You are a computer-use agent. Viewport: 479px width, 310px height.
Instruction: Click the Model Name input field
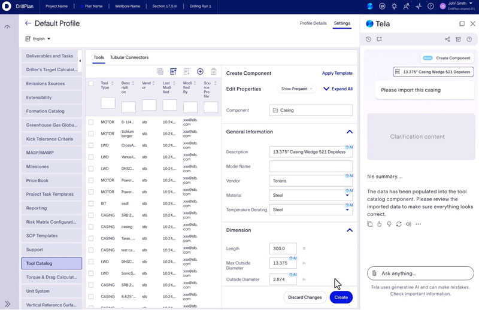coord(311,166)
